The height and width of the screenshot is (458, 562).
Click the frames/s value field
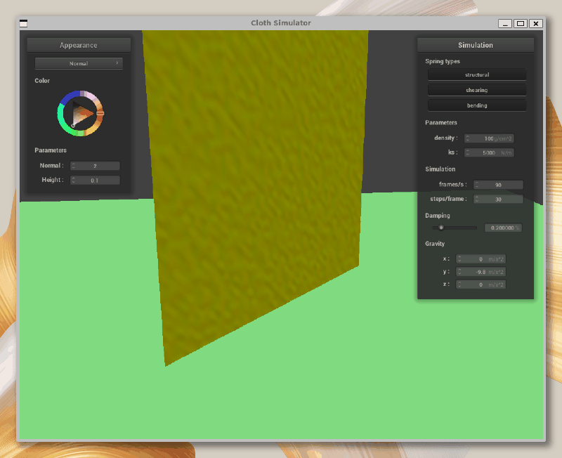point(498,185)
